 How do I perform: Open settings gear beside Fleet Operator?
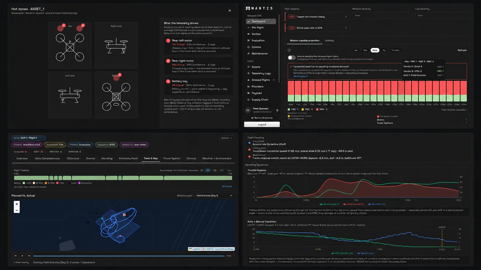click(x=277, y=110)
